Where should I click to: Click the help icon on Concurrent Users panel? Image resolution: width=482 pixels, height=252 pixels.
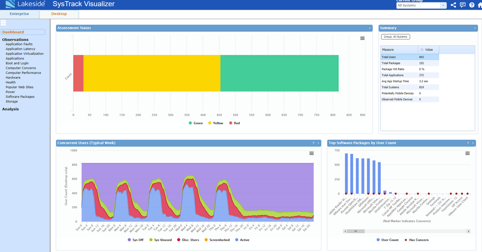(x=313, y=143)
